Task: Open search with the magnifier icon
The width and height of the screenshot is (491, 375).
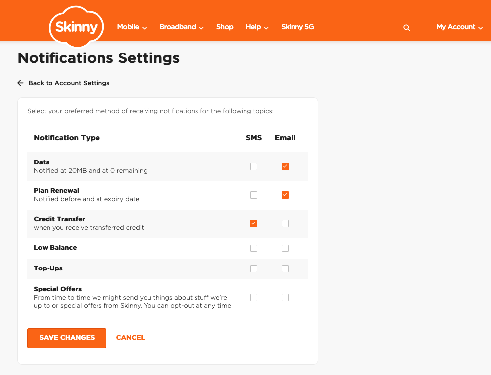Action: [x=407, y=28]
